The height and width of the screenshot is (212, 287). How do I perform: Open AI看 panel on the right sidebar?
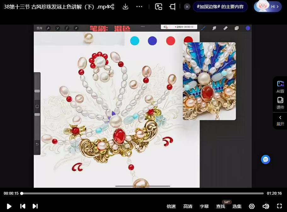point(280,87)
